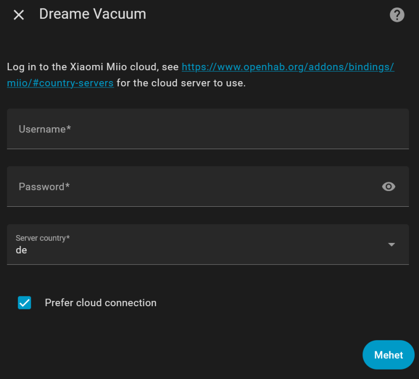Viewport: 419px width, 379px height.
Task: Reveal password using the eye icon
Action: [x=389, y=187]
